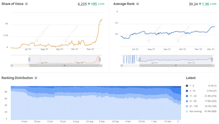Screen dimensions: 219x124
Task: Click the green 1.36 change value
Action: pyautogui.click(x=205, y=4)
